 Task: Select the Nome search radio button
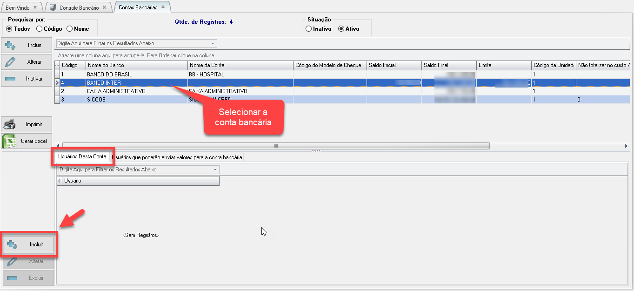(70, 29)
